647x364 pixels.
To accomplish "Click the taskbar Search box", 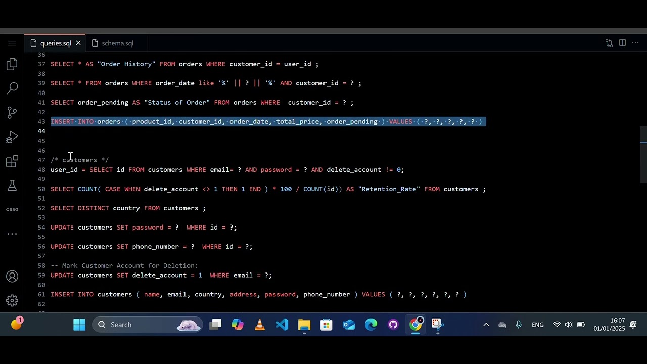I will [148, 325].
